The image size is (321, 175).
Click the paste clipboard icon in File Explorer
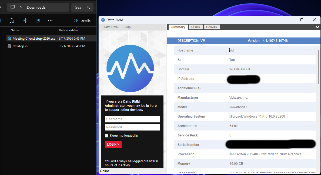point(12,20)
